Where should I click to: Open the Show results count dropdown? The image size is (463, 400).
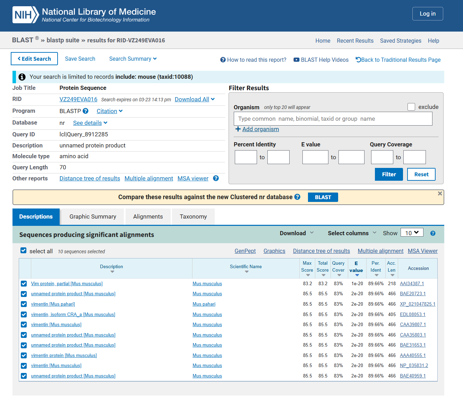tap(412, 233)
